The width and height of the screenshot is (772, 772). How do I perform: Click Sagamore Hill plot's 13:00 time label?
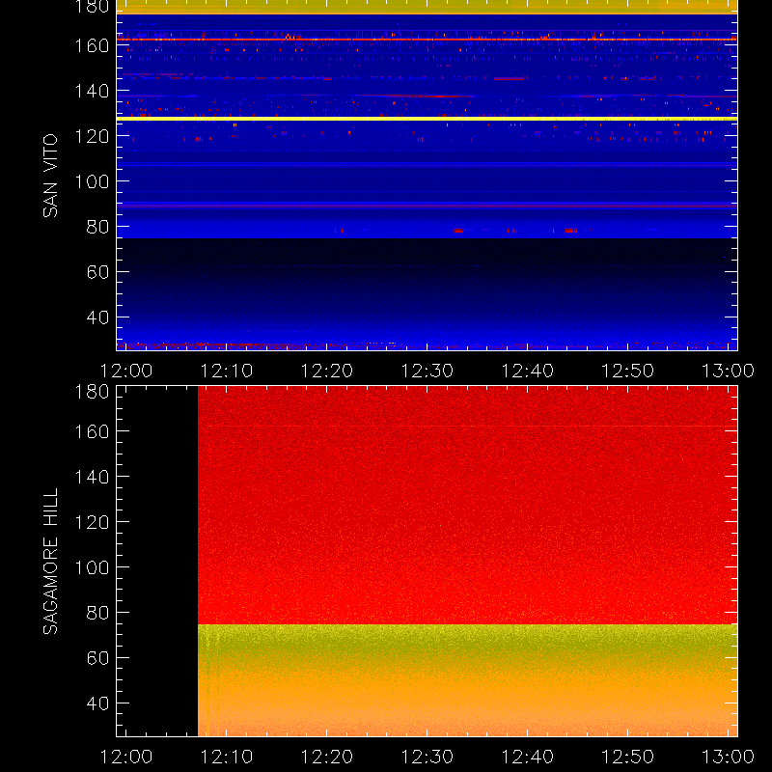point(729,757)
